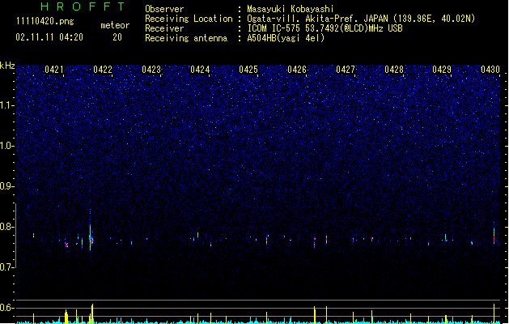The width and height of the screenshot is (509, 324).
Task: Click the 0.9 kHz axis label
Action: (7, 186)
